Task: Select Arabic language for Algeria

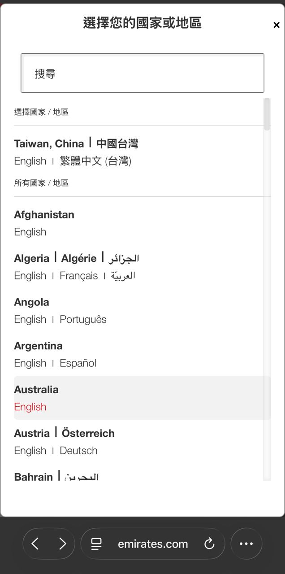Action: pyautogui.click(x=123, y=276)
